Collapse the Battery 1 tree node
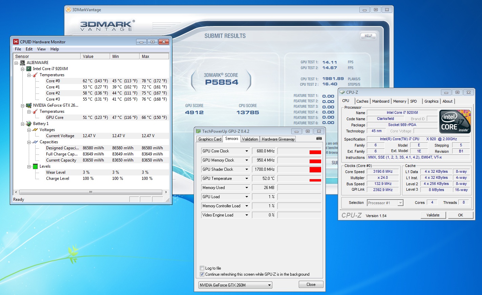The image size is (482, 295). [x=23, y=124]
